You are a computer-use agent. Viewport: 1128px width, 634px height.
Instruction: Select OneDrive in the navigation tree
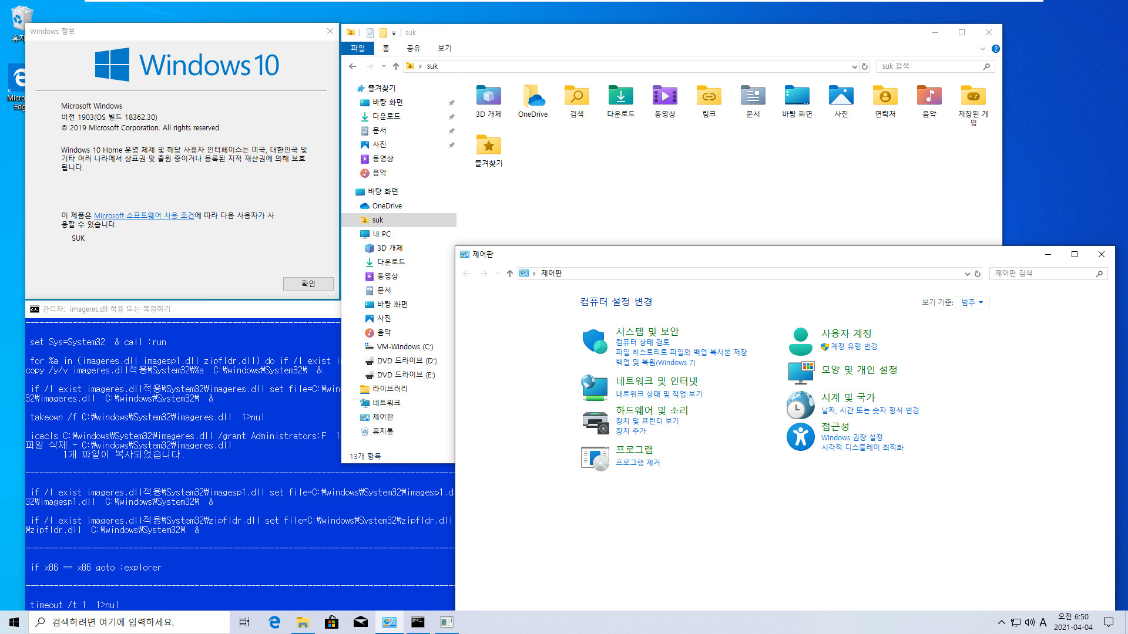[387, 206]
